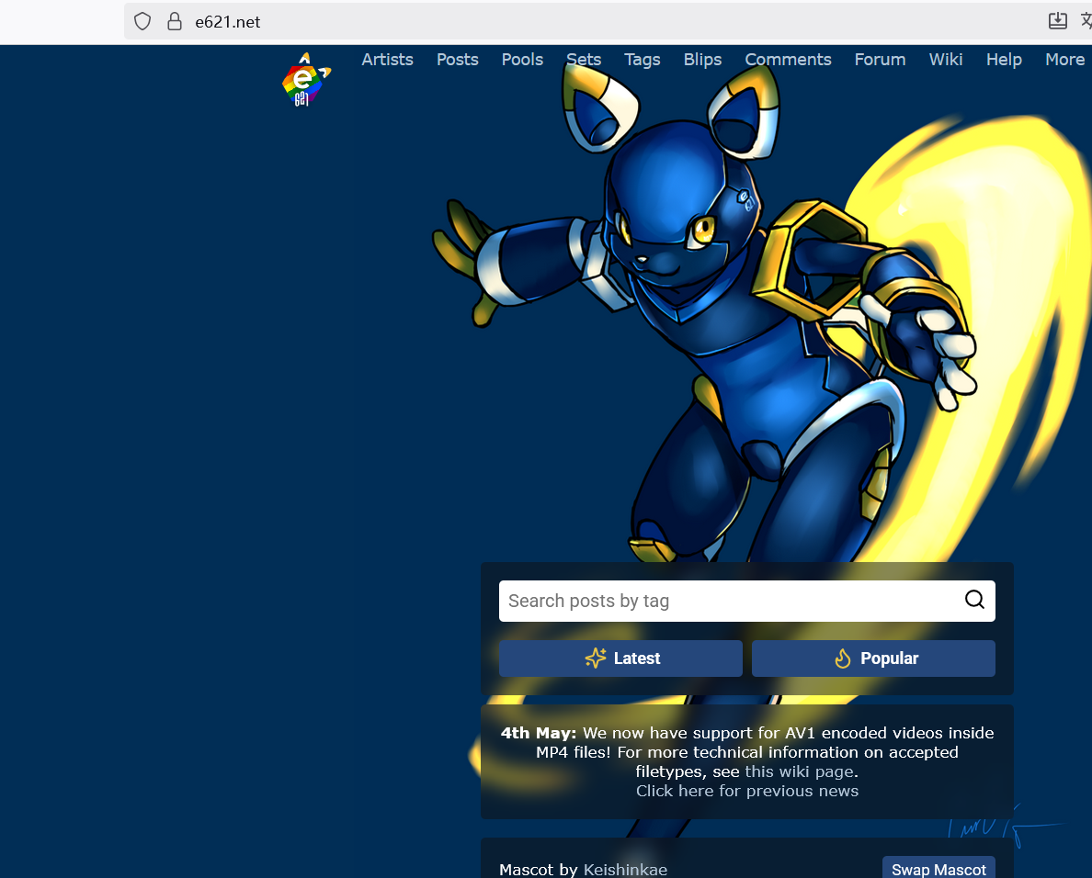1092x878 pixels.
Task: Go to Posts in navigation bar
Action: coord(457,60)
